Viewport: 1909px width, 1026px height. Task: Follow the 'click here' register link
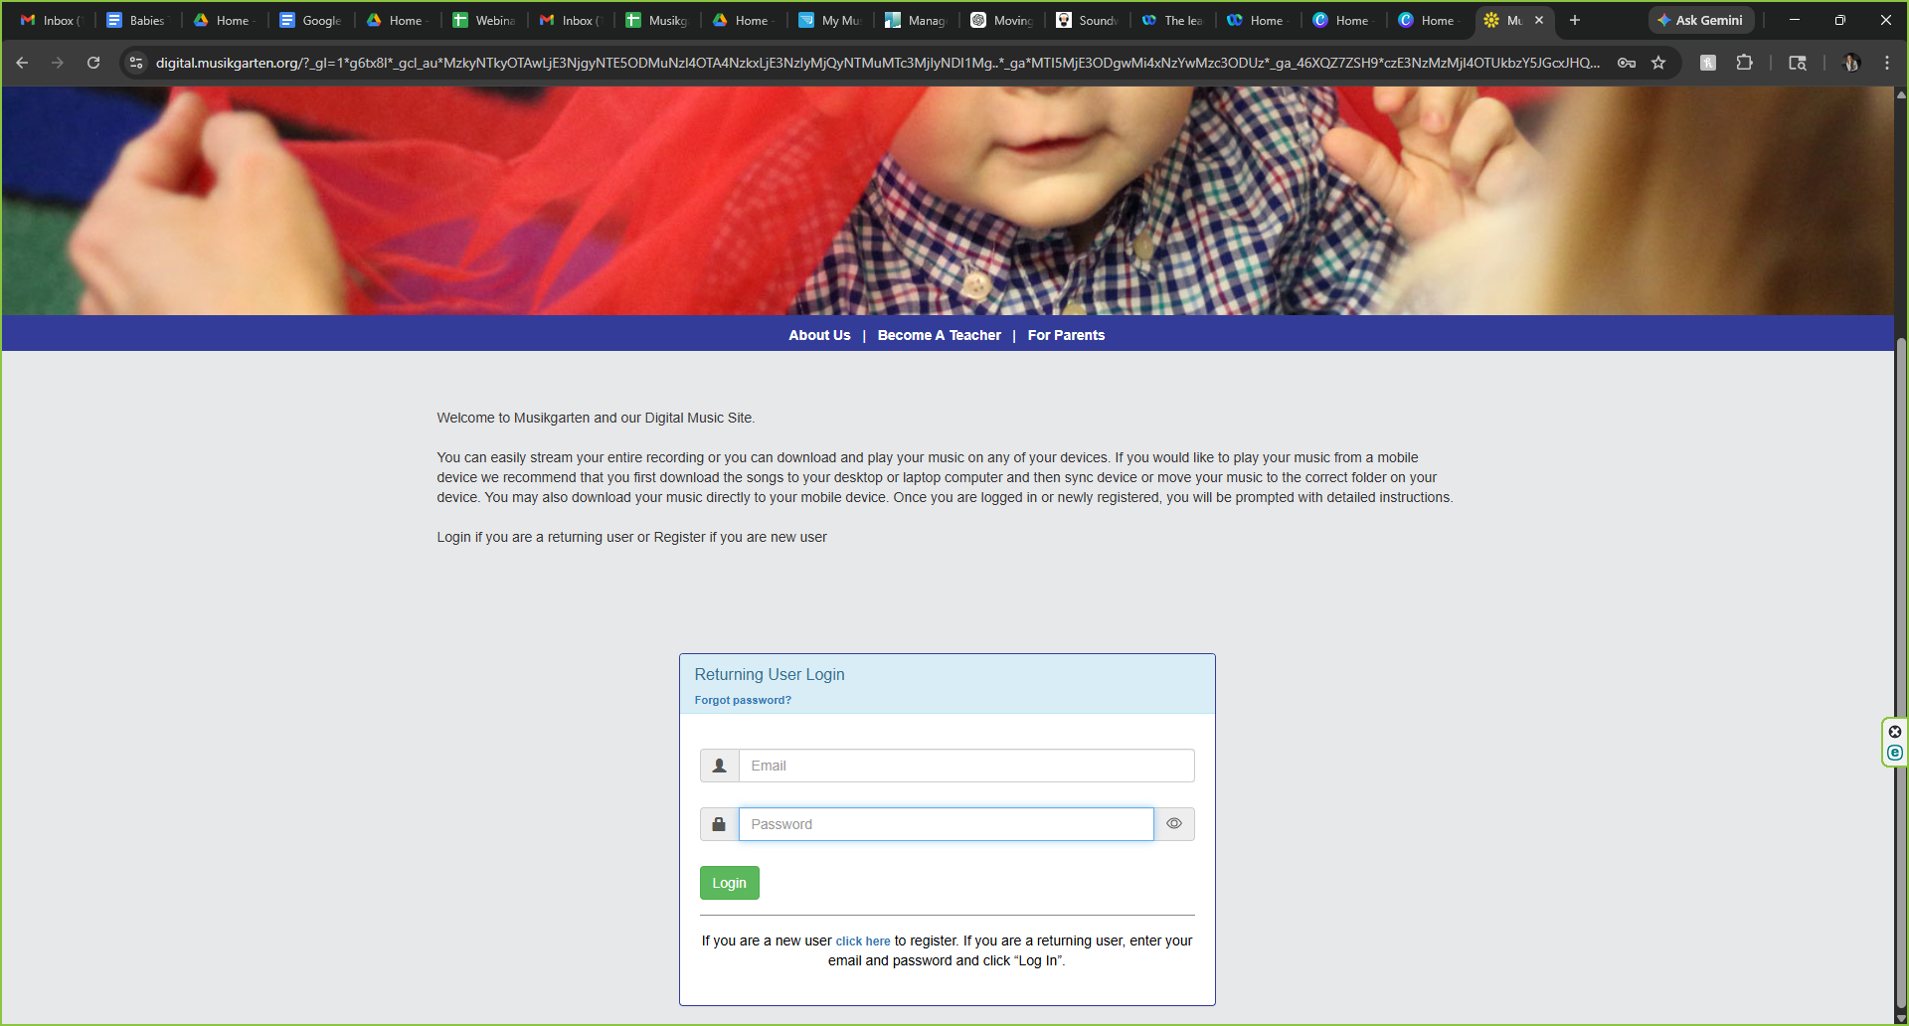click(x=862, y=941)
